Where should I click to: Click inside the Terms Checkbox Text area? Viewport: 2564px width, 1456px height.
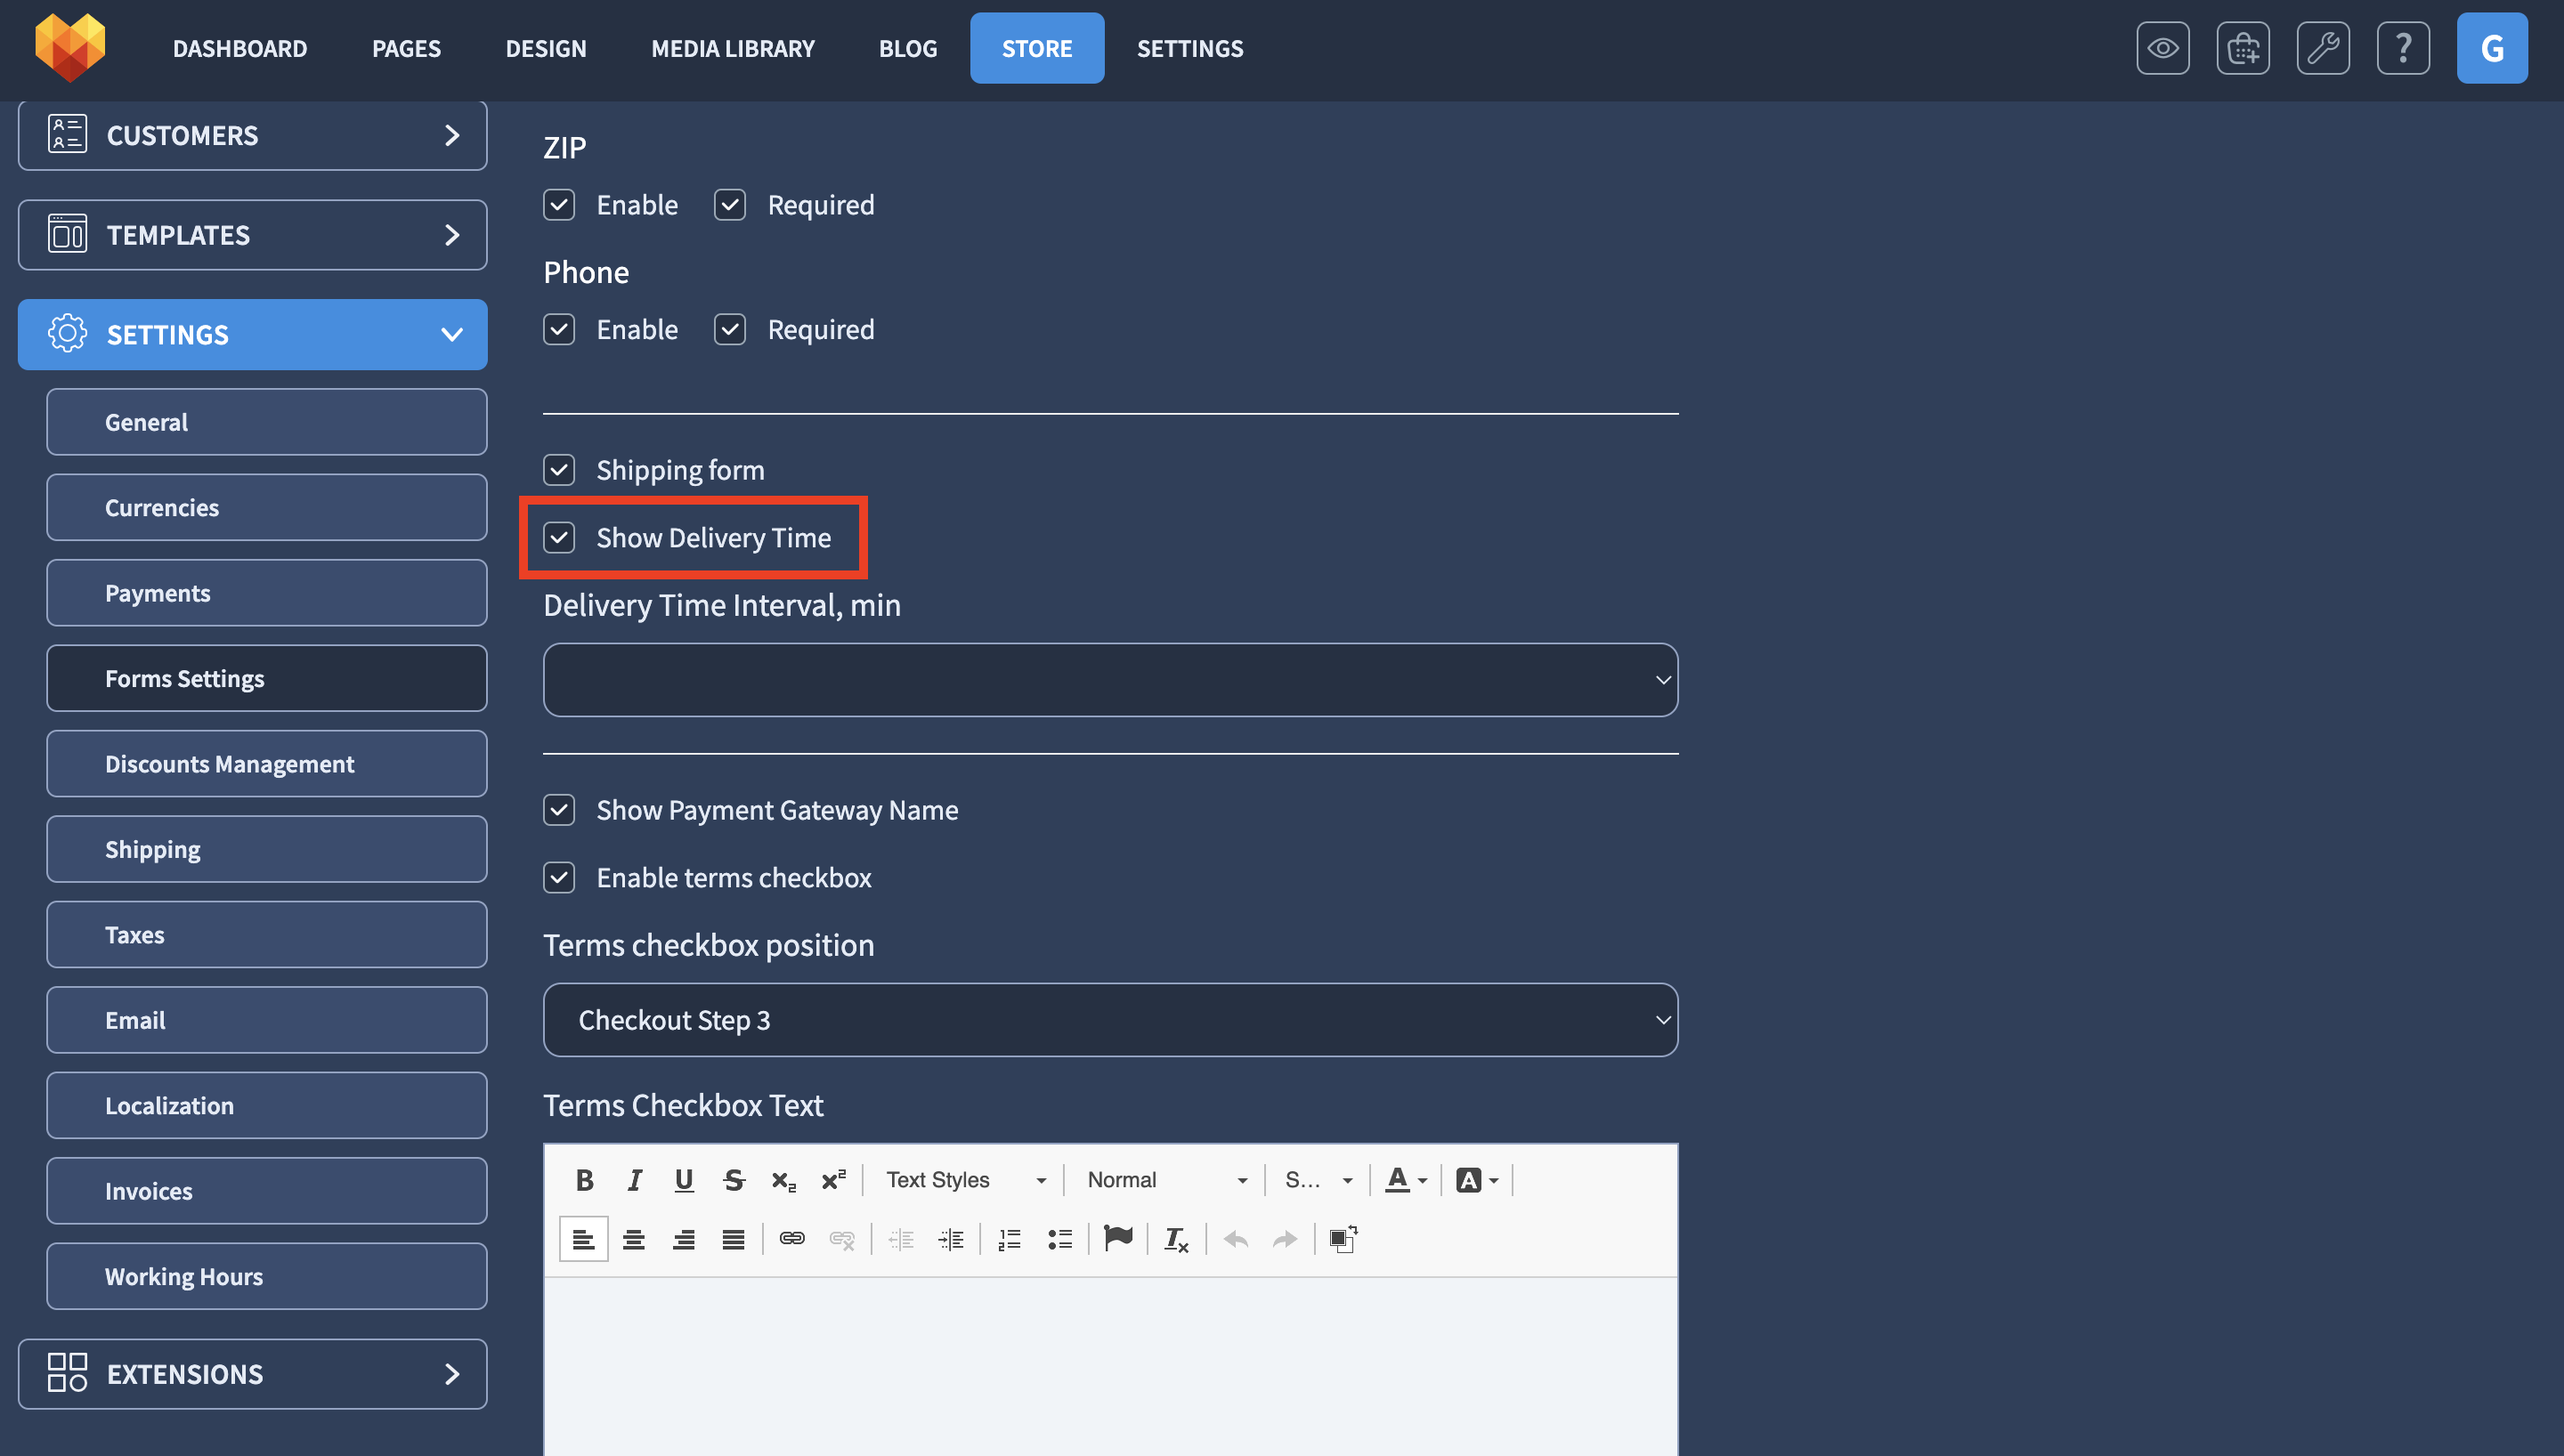[1110, 1366]
